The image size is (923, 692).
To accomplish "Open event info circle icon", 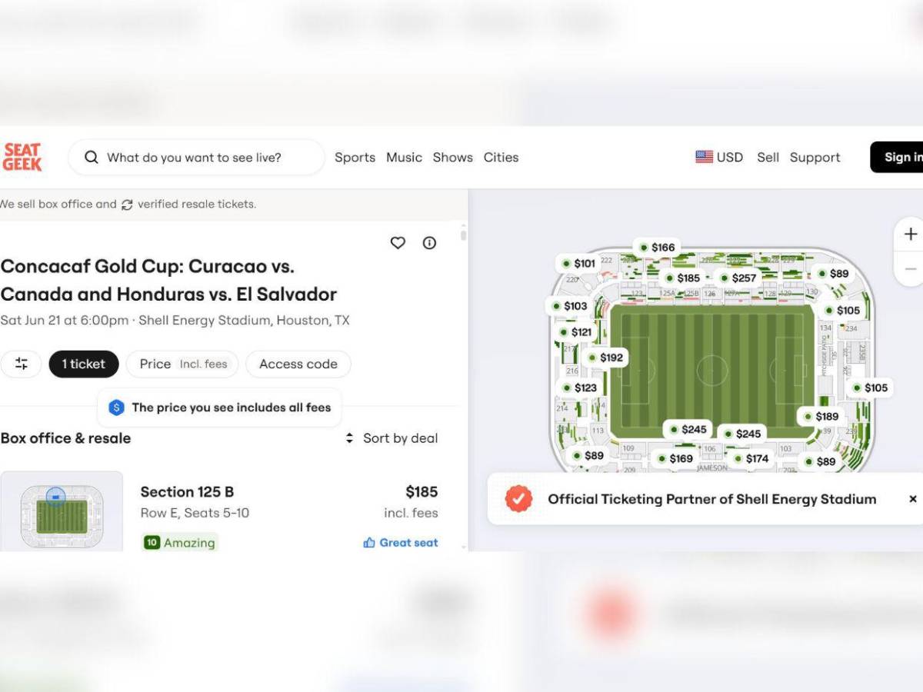I will pyautogui.click(x=429, y=243).
